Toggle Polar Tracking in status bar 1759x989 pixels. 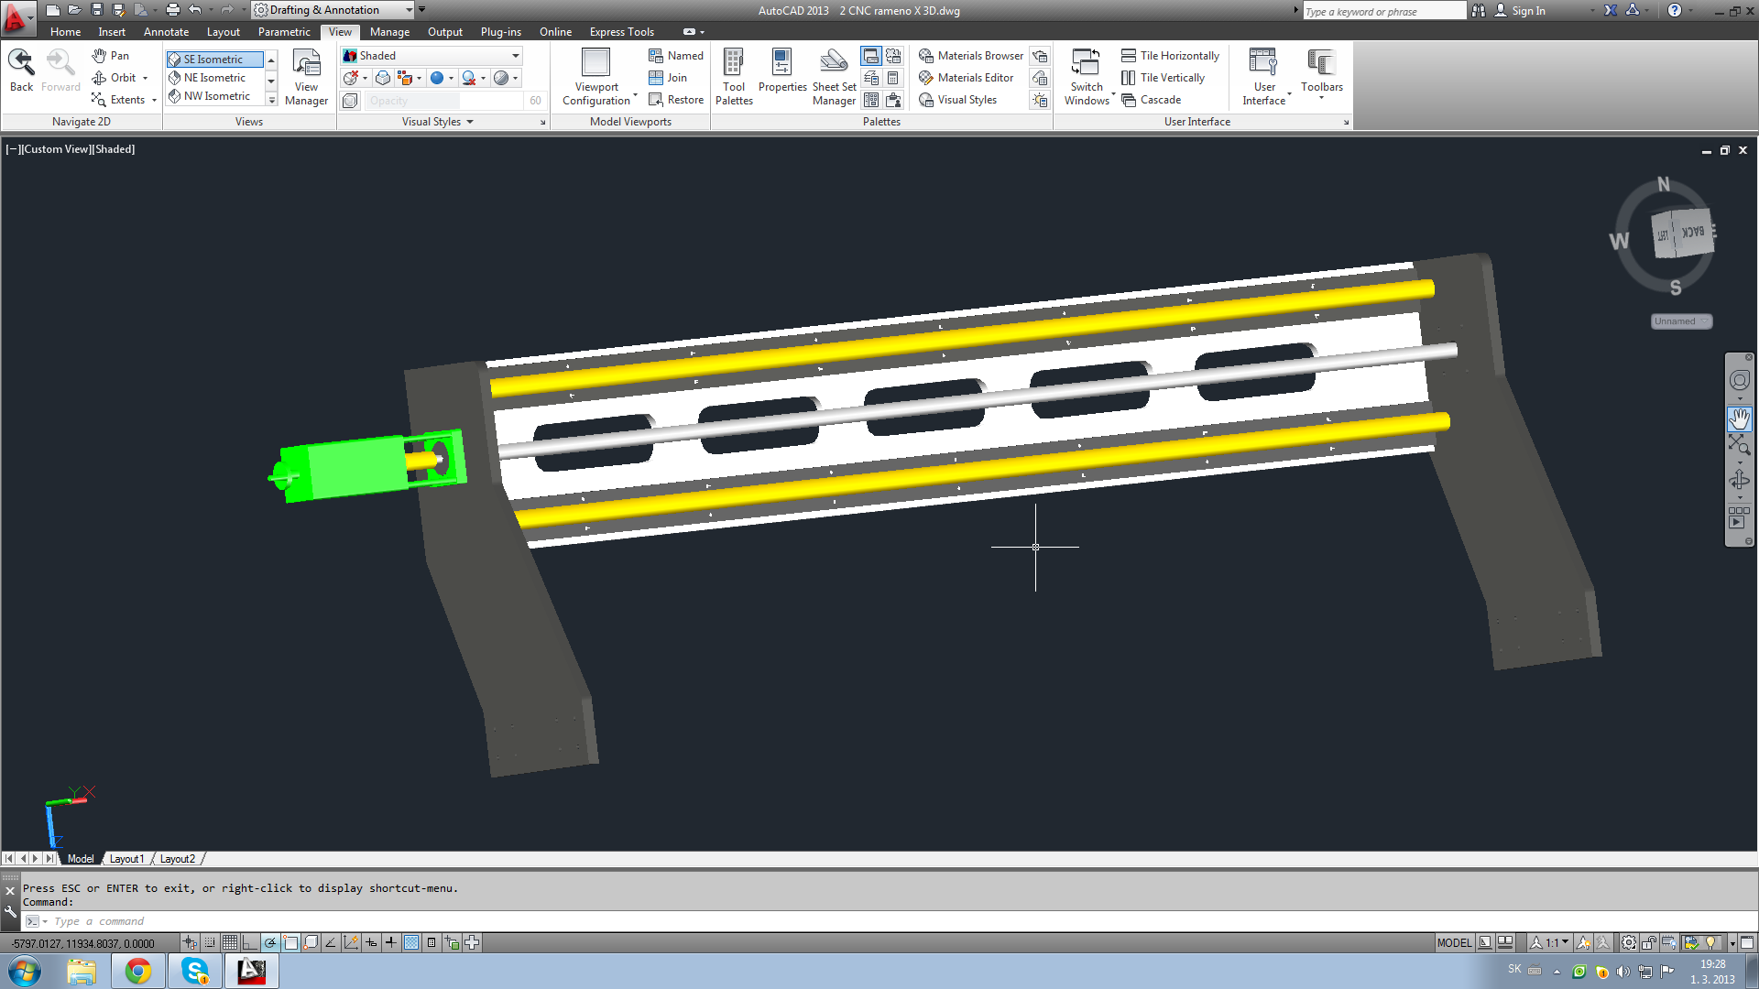270,942
